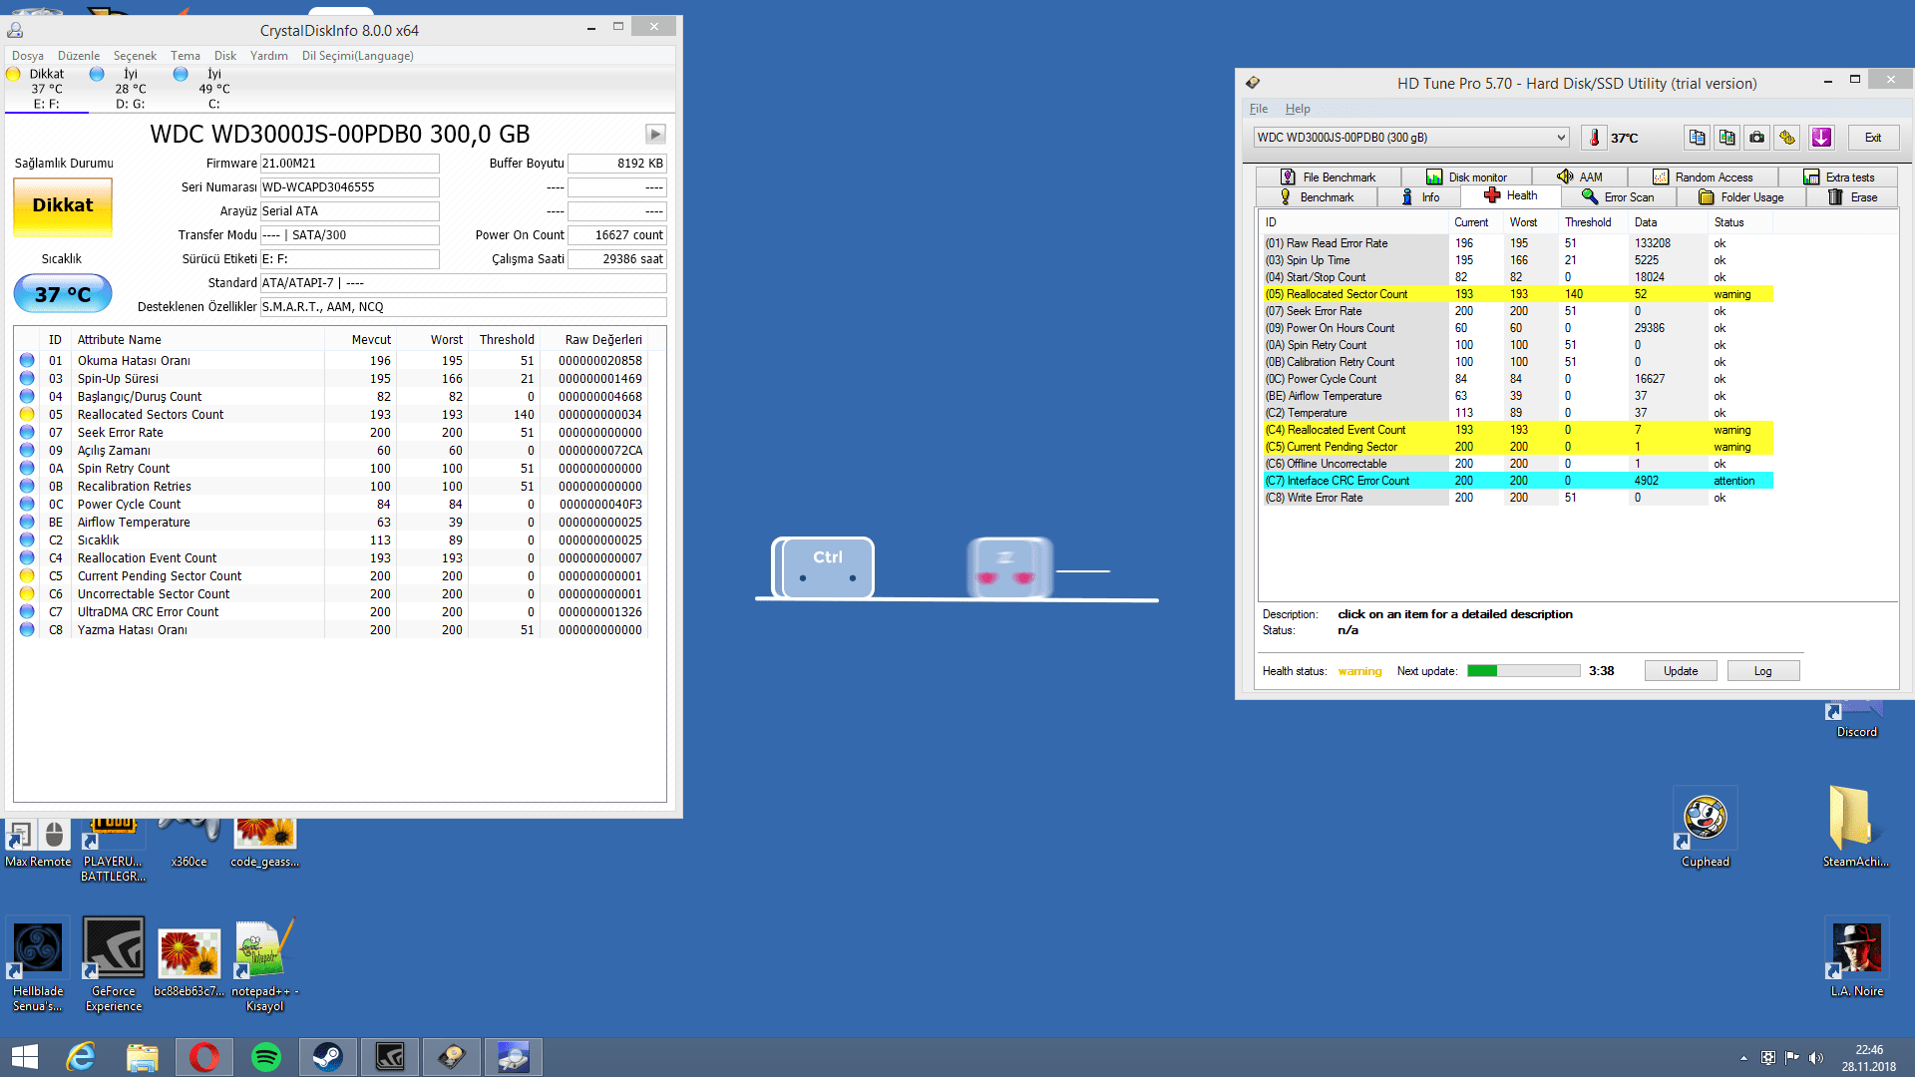Click the camera save screenshot icon

pos(1757,138)
